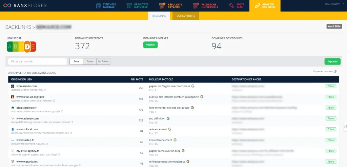Screen dimensions: 347x167
Task: Open external link icon for /seo/referencement-naturel/
Action: [x=47, y=144]
